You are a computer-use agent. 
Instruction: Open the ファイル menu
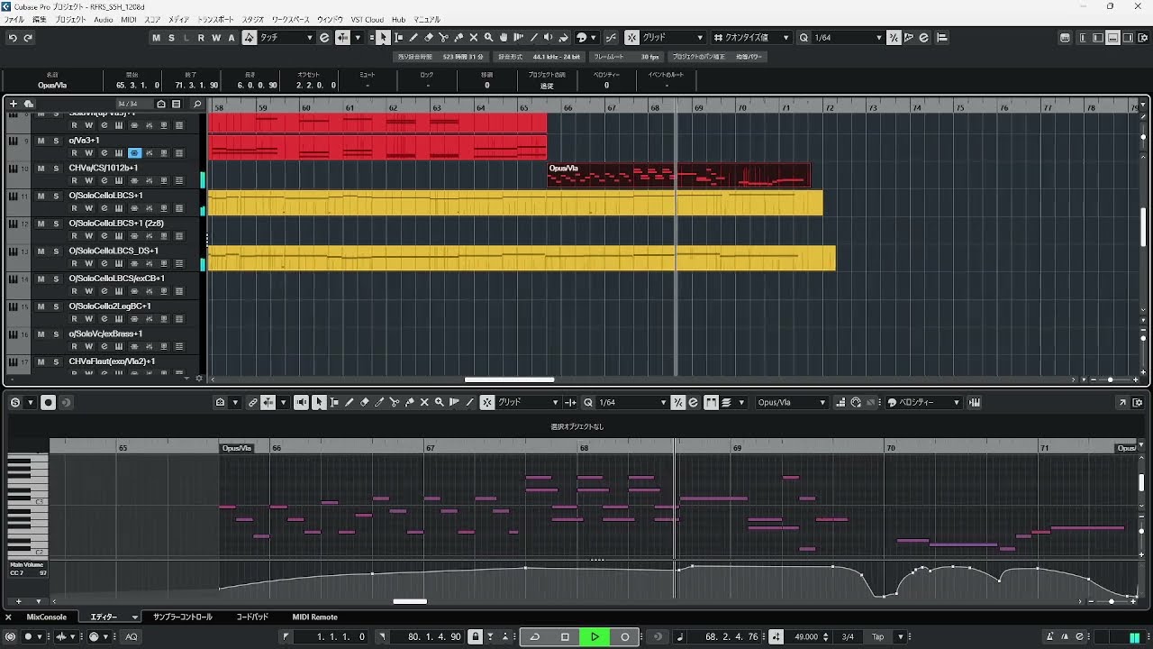(x=14, y=19)
